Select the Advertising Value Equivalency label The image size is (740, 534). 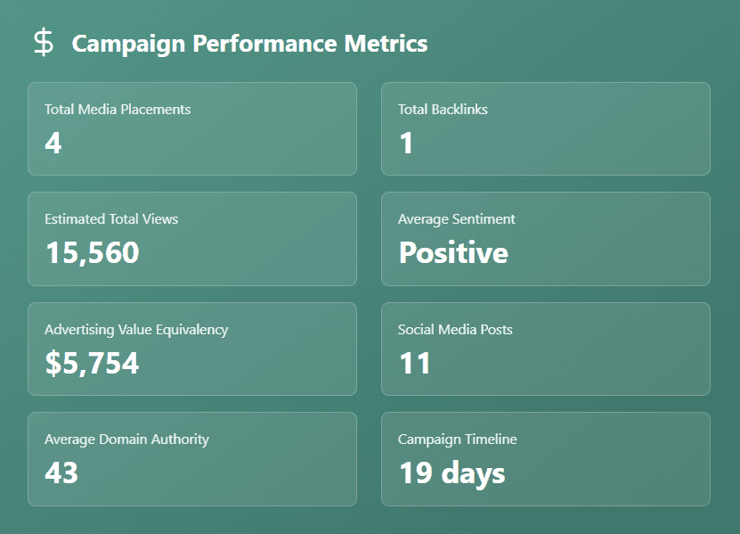click(x=136, y=330)
